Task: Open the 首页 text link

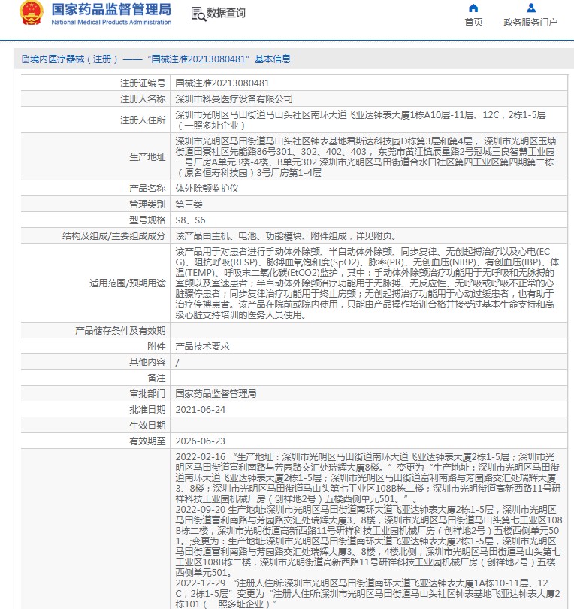Action: 473,23
